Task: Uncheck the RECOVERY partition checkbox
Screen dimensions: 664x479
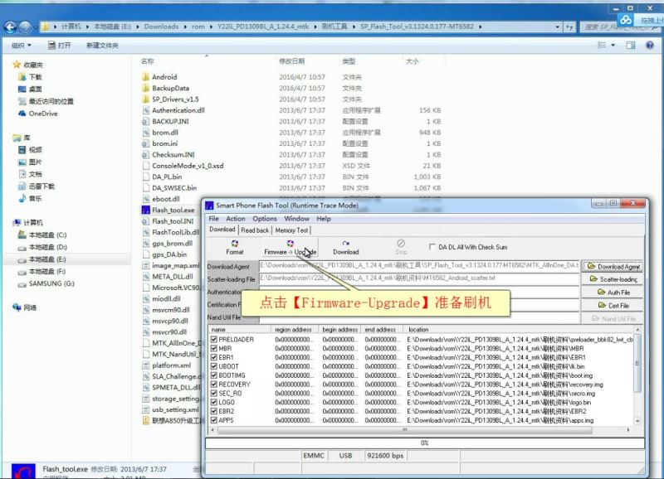Action: (x=214, y=385)
